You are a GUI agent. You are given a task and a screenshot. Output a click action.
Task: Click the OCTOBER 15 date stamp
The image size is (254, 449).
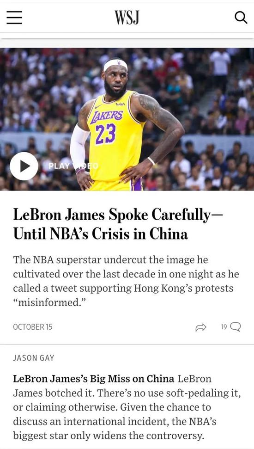33,327
